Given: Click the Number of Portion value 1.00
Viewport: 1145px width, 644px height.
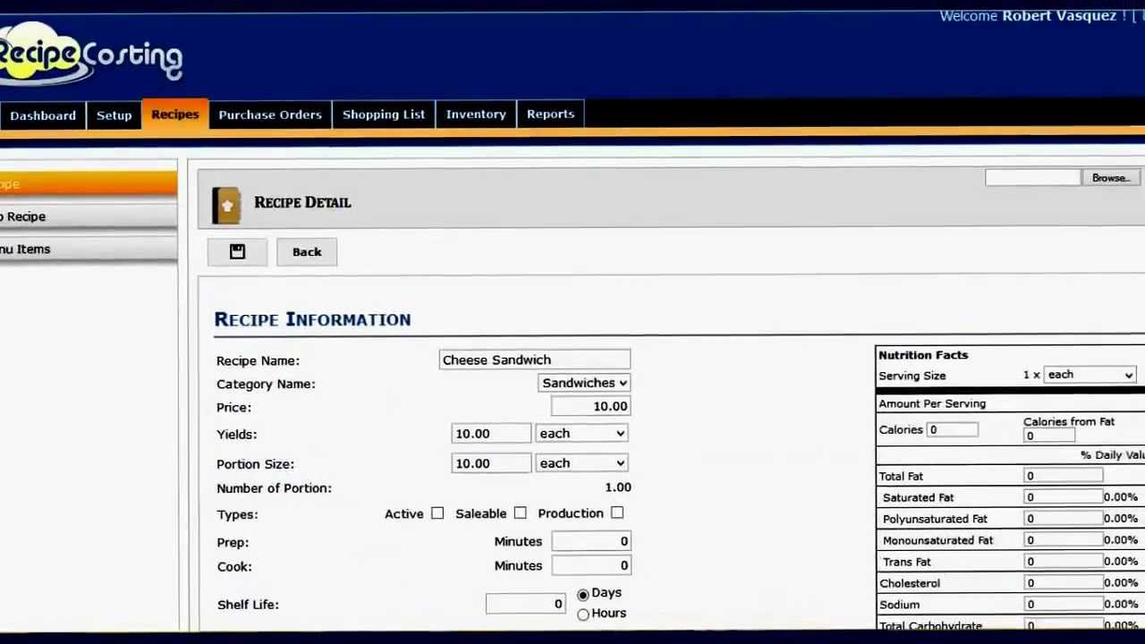Looking at the screenshot, I should 618,487.
